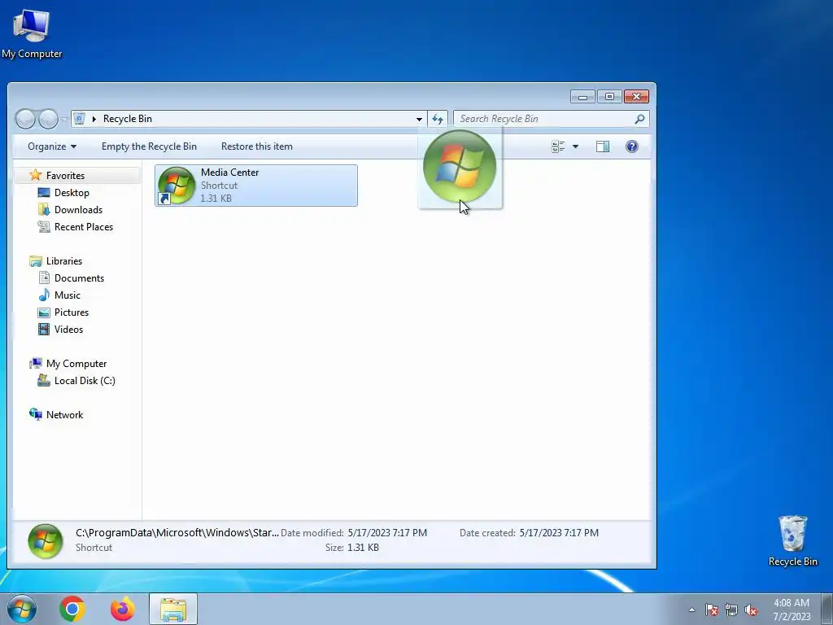The width and height of the screenshot is (833, 625).
Task: Open the Windows Start button
Action: [x=21, y=609]
